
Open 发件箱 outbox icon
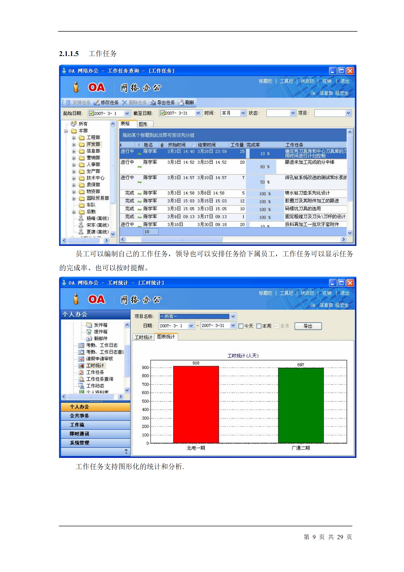click(89, 325)
